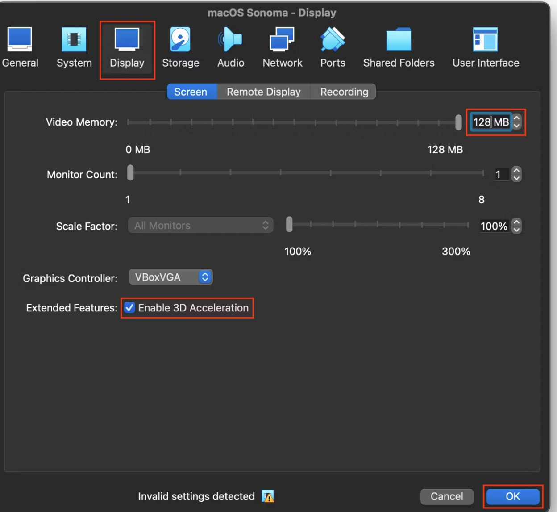Click the Monitor Count slider handle
Image resolution: width=557 pixels, height=512 pixels.
[130, 173]
